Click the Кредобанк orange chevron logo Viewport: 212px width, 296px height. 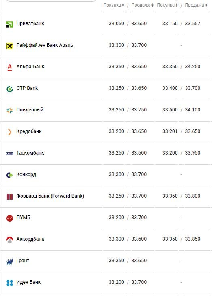click(10, 132)
